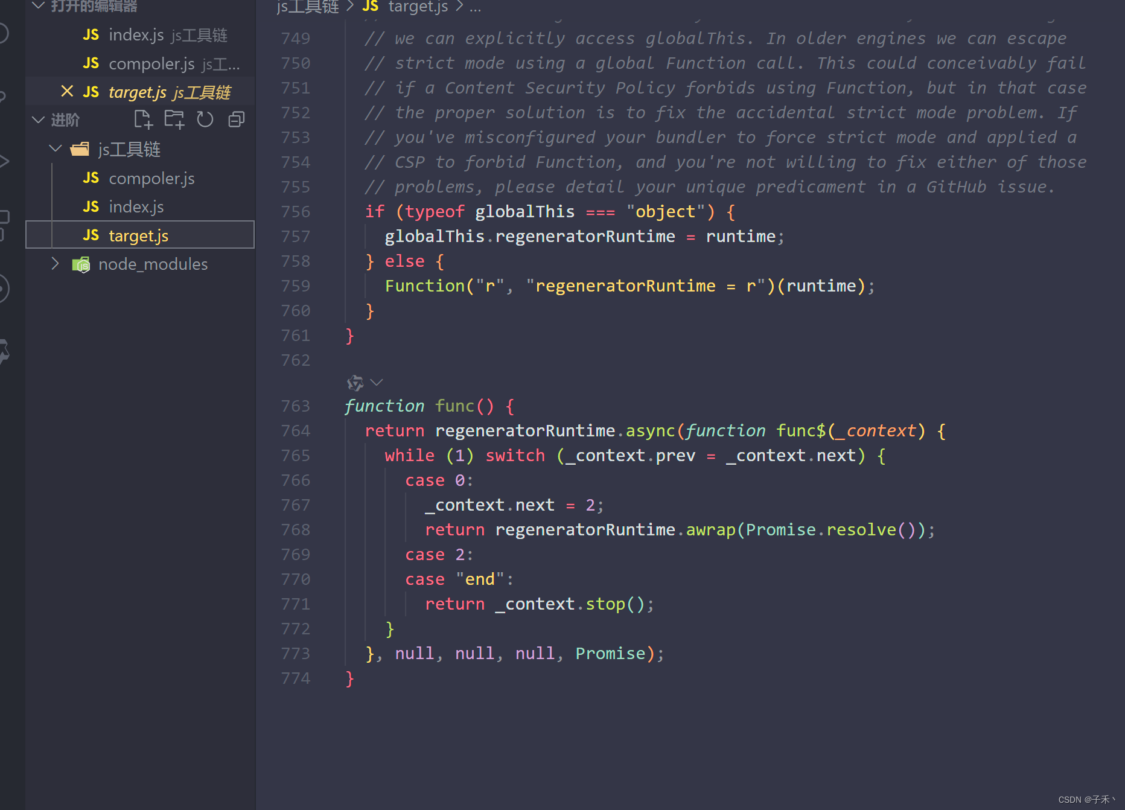The width and height of the screenshot is (1125, 810).
Task: Click the word regeneratorRuntime on line 757
Action: click(x=585, y=237)
